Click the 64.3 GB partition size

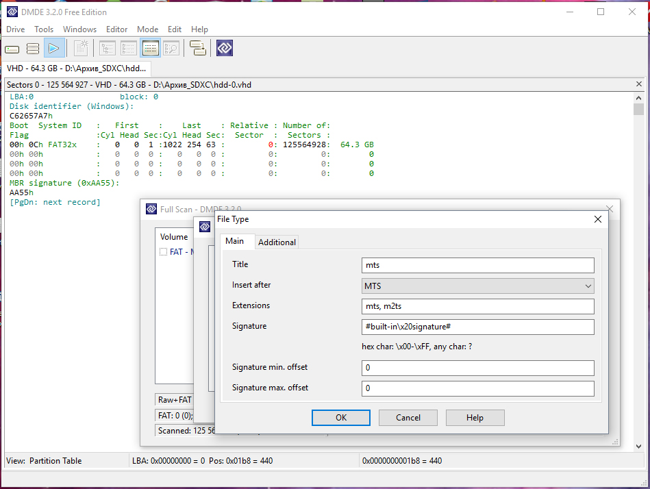357,145
